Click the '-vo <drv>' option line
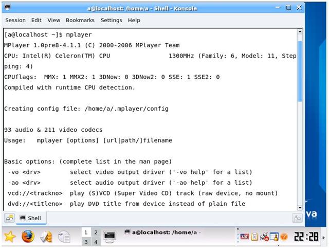The image size is (329, 248). [x=130, y=172]
